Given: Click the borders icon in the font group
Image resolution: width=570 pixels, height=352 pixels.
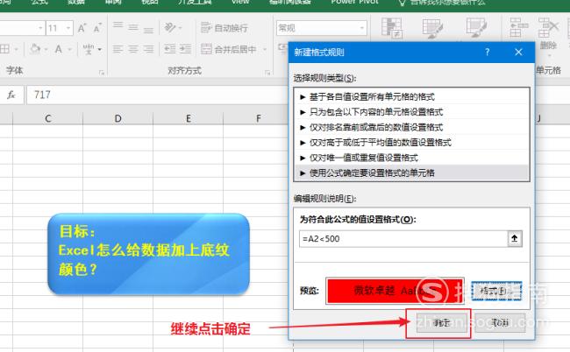Looking at the screenshot, I should pos(4,49).
